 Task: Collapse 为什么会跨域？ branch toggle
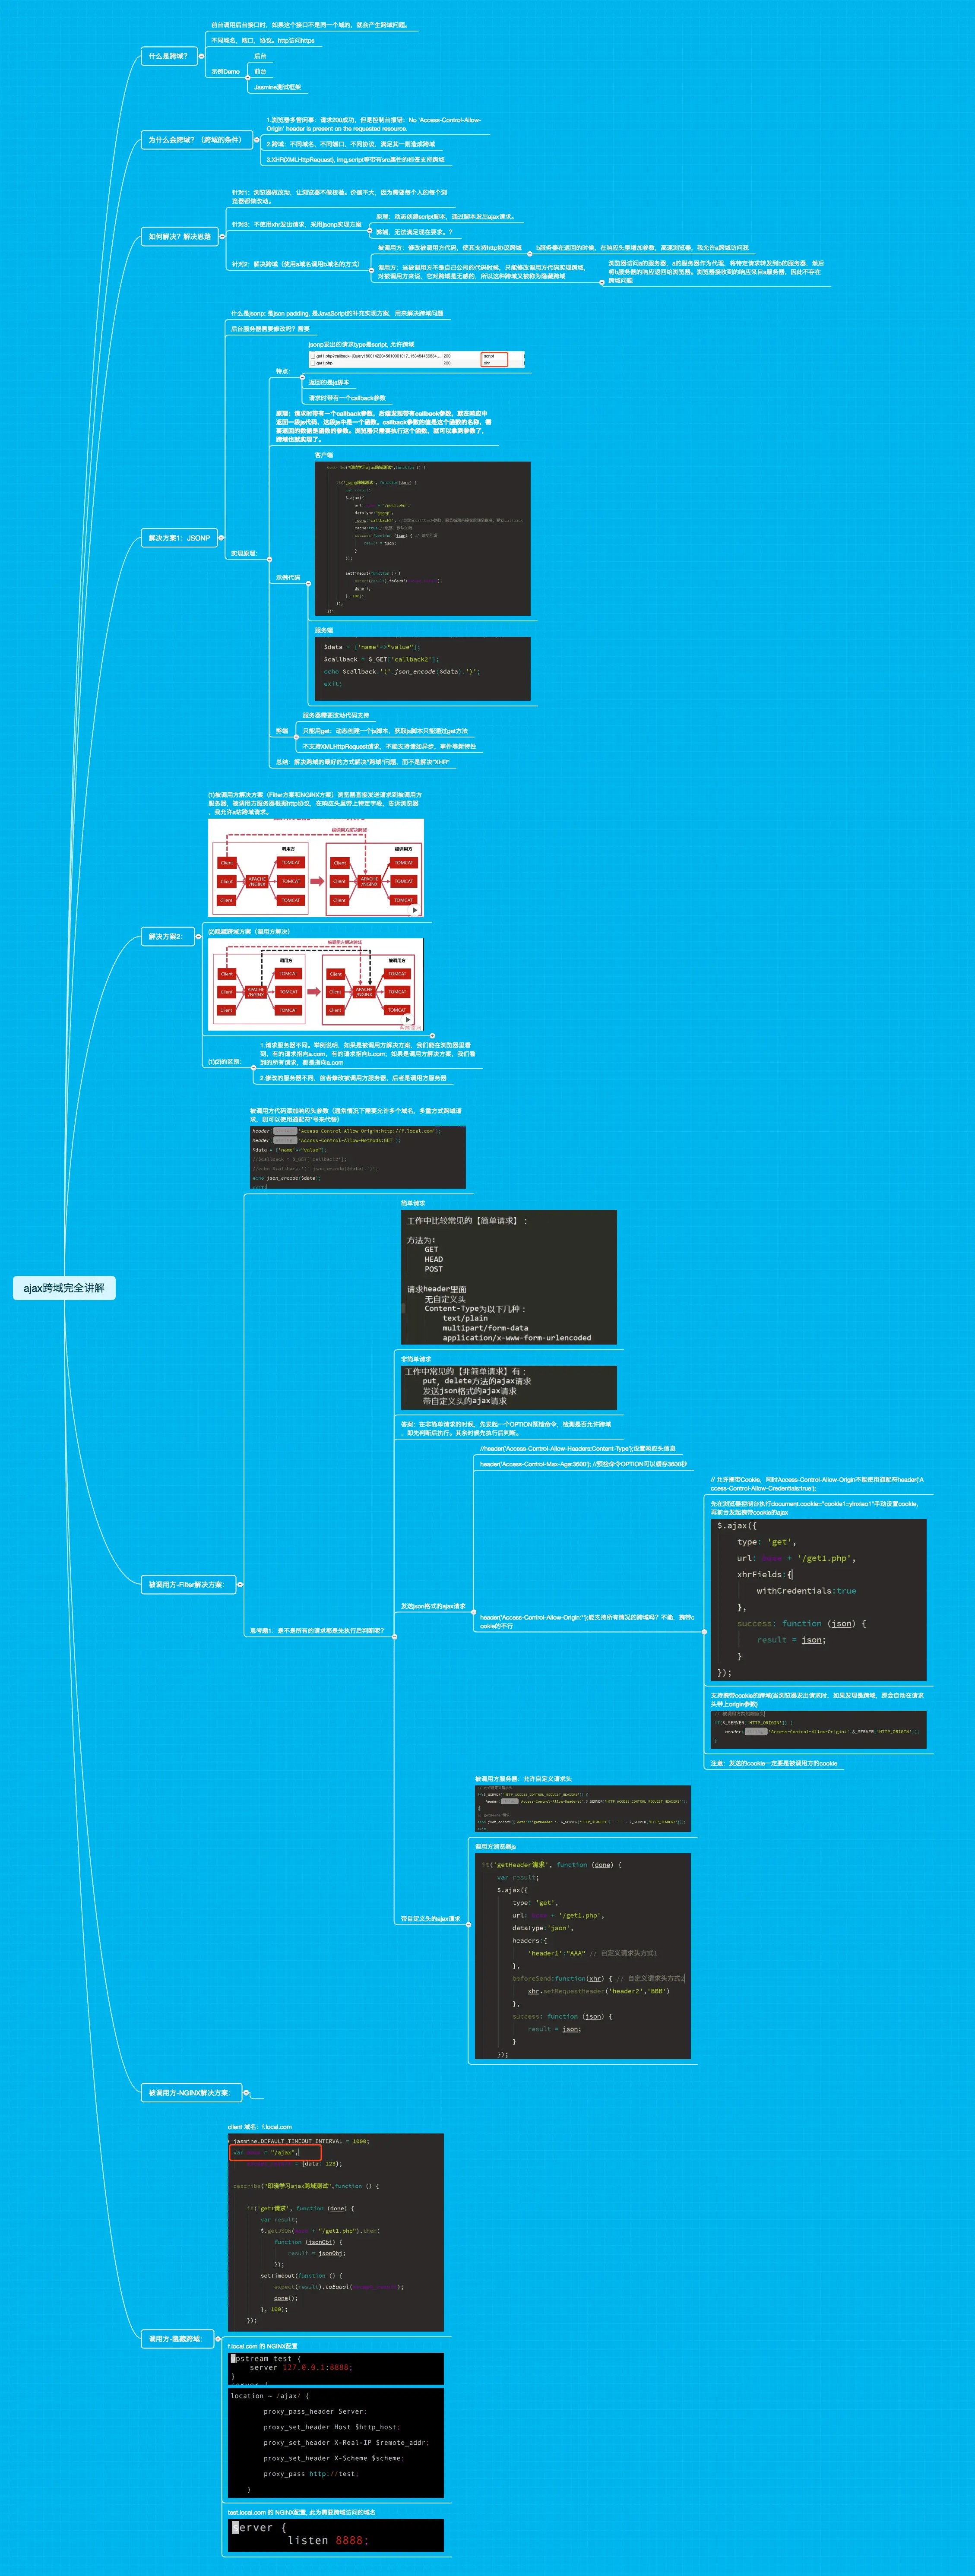[257, 140]
